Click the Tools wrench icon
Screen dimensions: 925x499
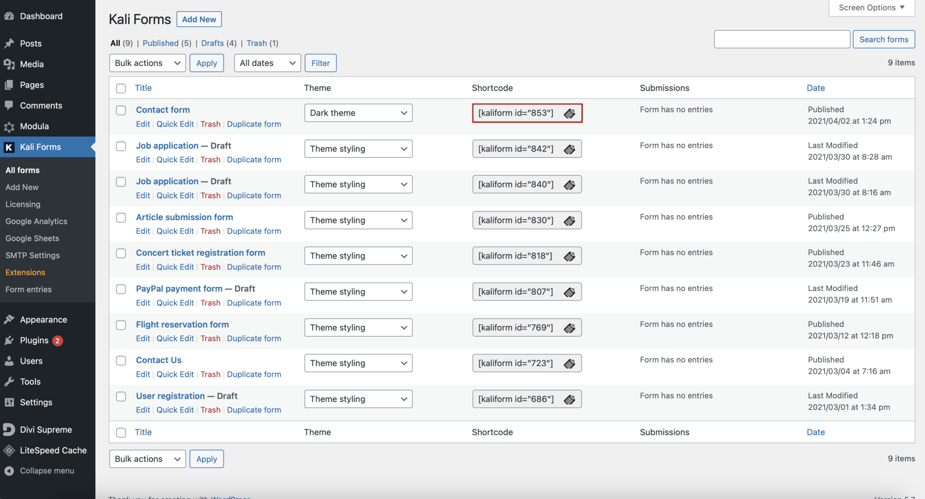(x=9, y=381)
